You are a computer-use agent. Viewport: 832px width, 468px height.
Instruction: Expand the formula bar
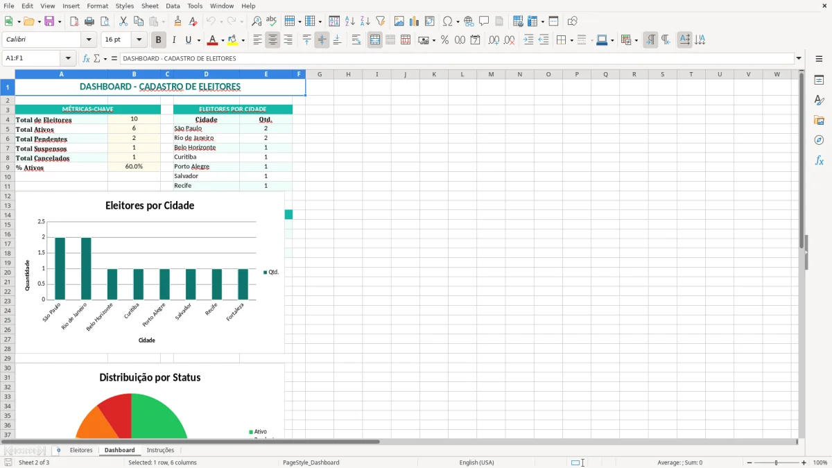tap(799, 58)
